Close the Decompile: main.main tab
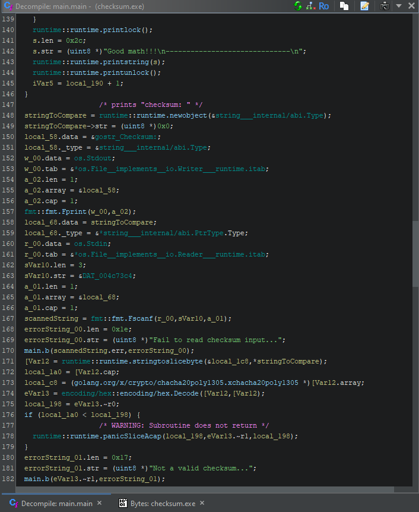The width and height of the screenshot is (419, 512). pyautogui.click(x=99, y=503)
